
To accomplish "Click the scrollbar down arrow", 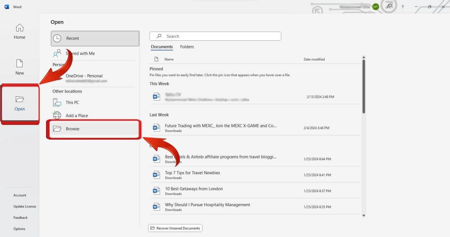I will (364, 215).
